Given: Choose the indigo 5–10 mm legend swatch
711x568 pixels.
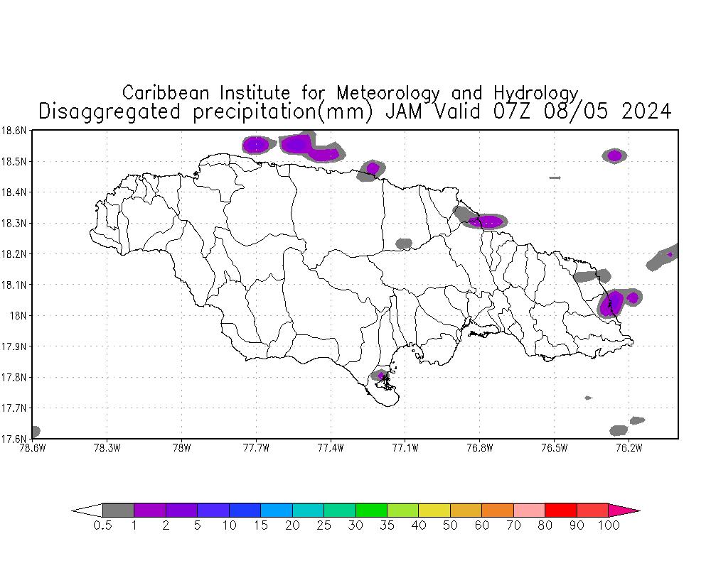Looking at the screenshot, I should (x=213, y=510).
